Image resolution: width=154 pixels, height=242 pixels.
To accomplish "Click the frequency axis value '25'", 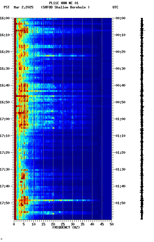I will (x=63, y=224).
